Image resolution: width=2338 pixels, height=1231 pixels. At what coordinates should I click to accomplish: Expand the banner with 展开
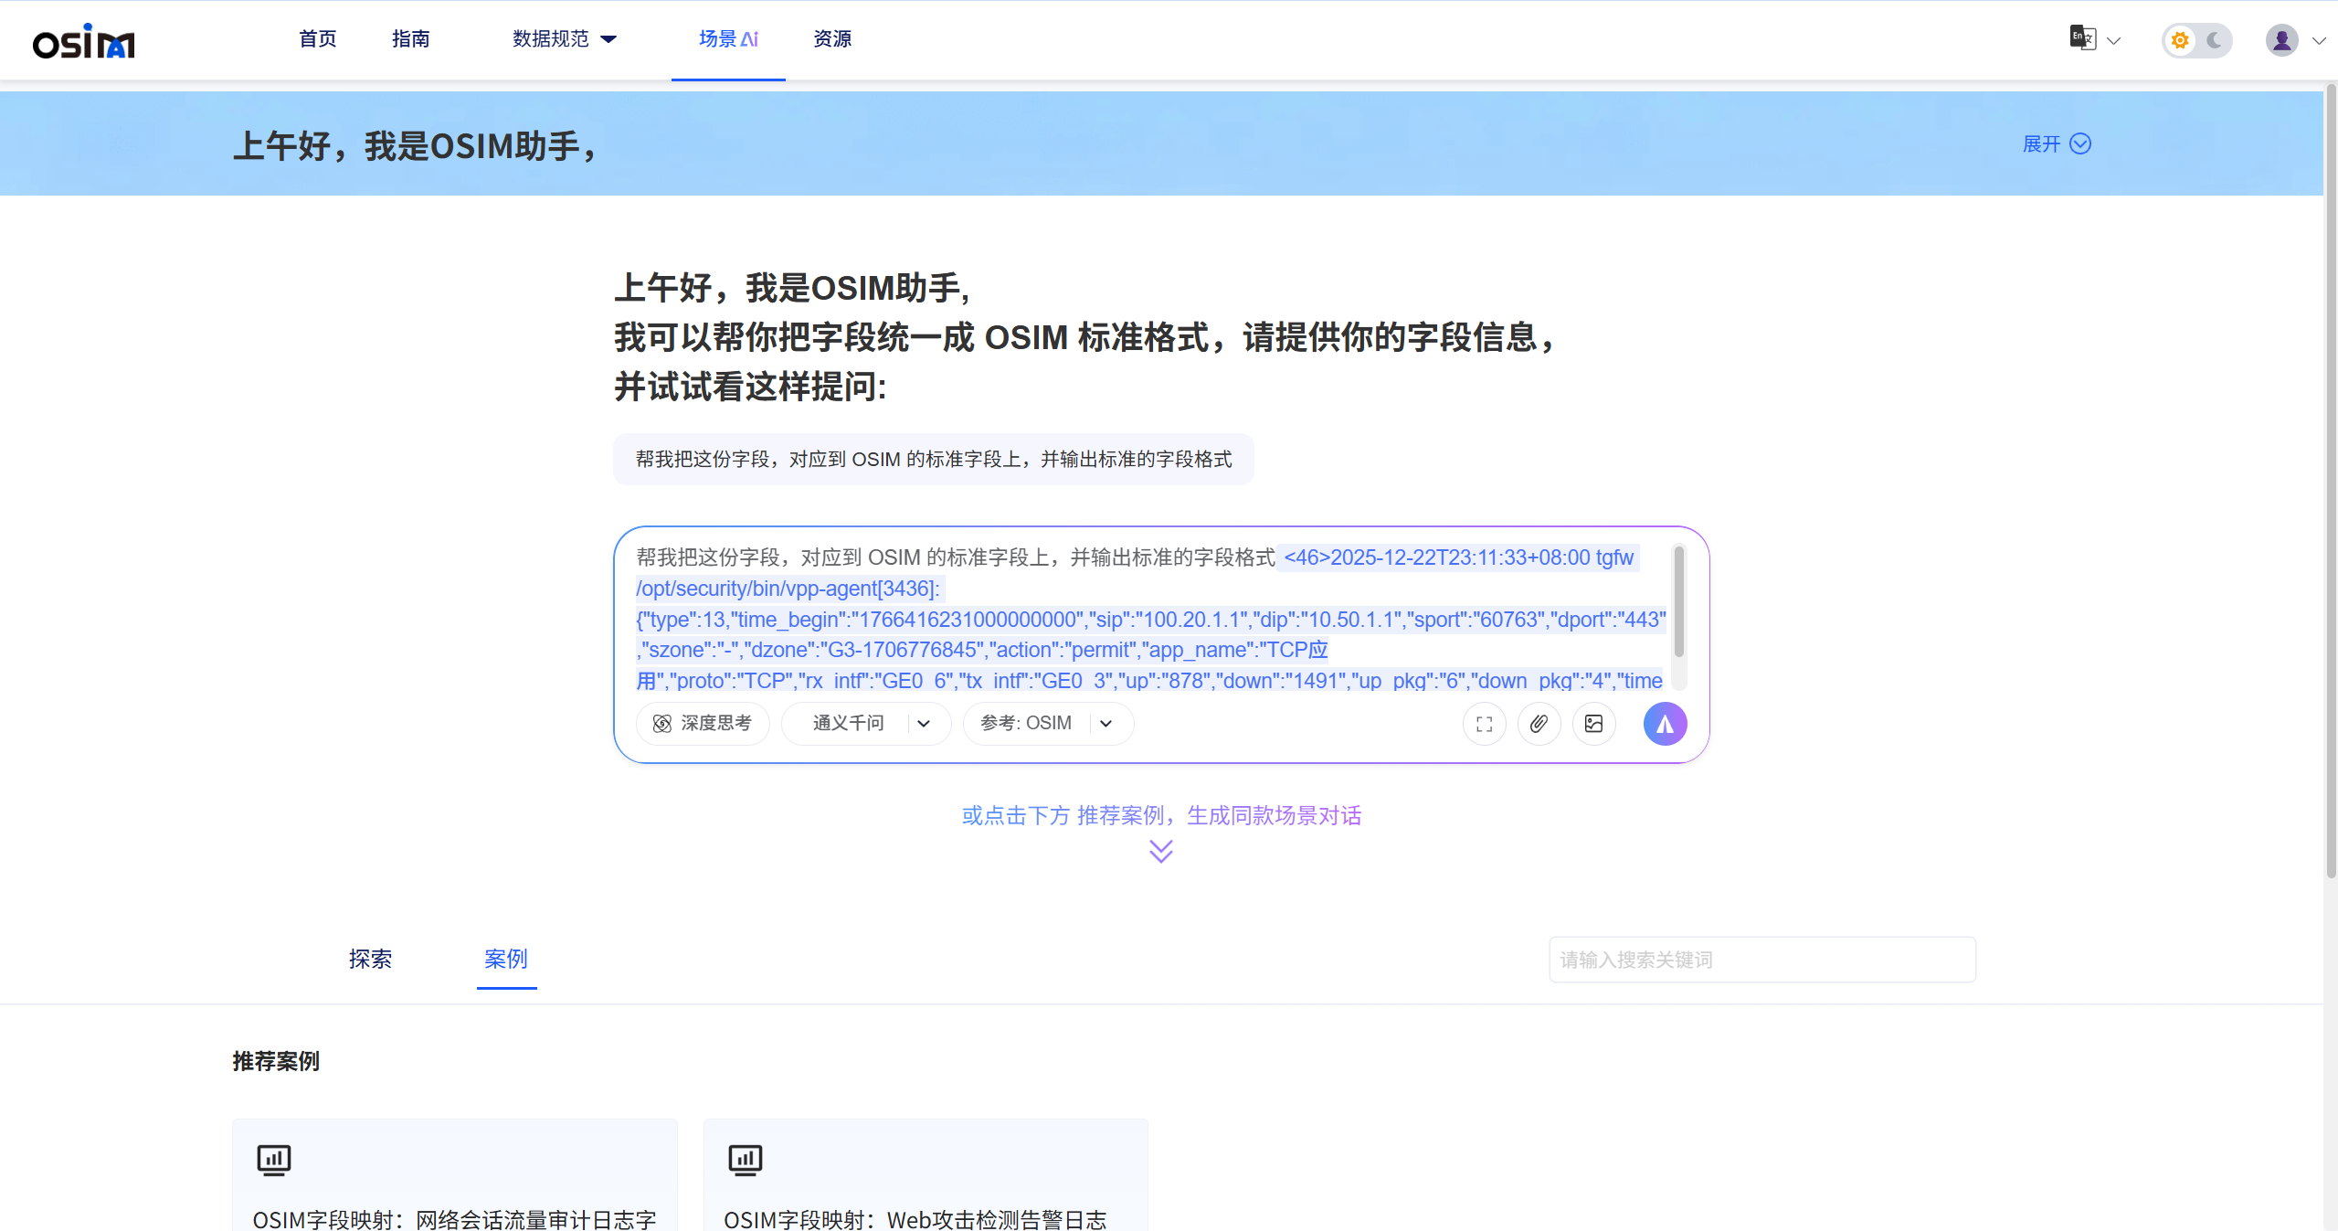click(2056, 143)
